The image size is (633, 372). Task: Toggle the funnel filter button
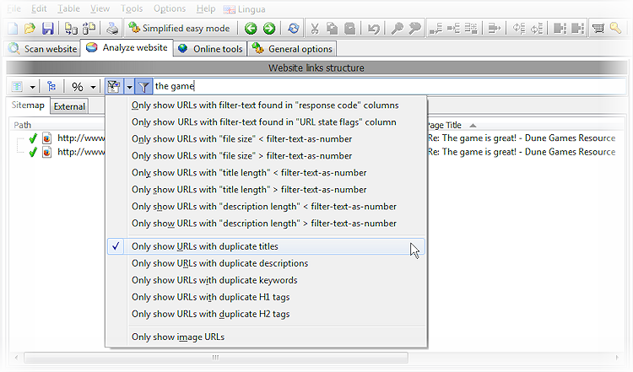(x=143, y=86)
